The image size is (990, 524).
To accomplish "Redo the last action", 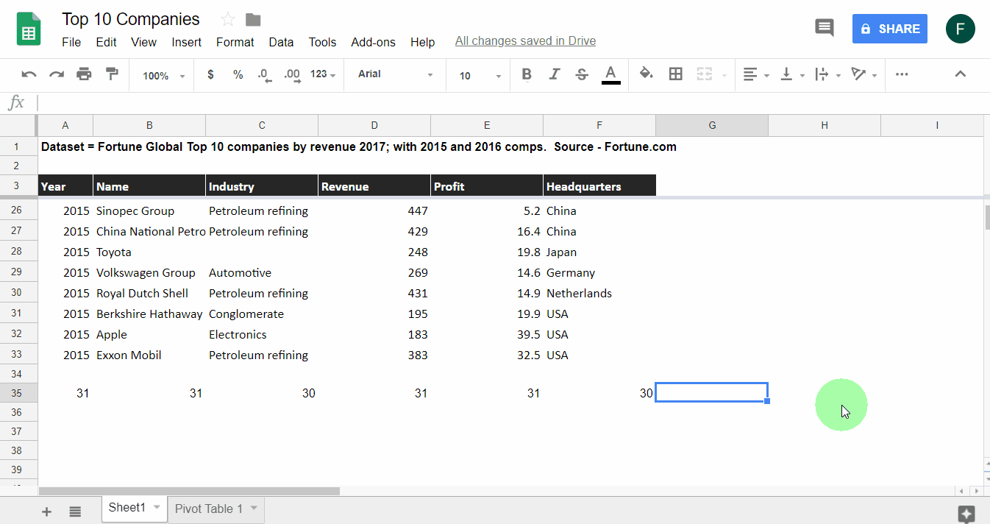I will 57,74.
